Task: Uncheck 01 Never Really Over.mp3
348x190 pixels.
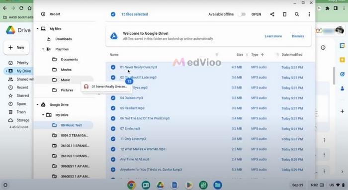Action: click(113, 67)
